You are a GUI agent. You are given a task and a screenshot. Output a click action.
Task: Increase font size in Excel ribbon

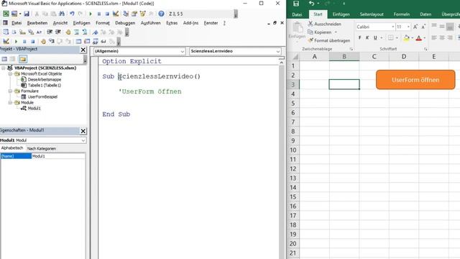coord(415,27)
